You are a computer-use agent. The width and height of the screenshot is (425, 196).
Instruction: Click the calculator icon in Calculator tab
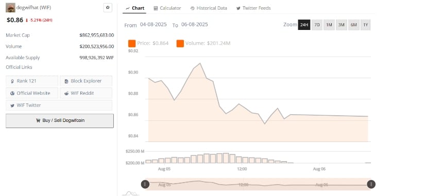click(156, 8)
